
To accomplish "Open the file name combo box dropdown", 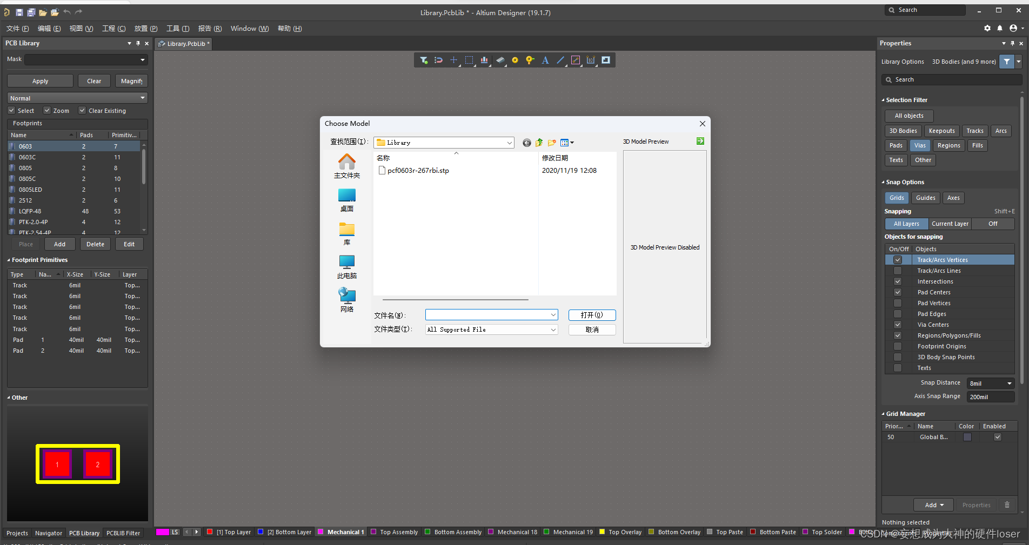I will [553, 315].
